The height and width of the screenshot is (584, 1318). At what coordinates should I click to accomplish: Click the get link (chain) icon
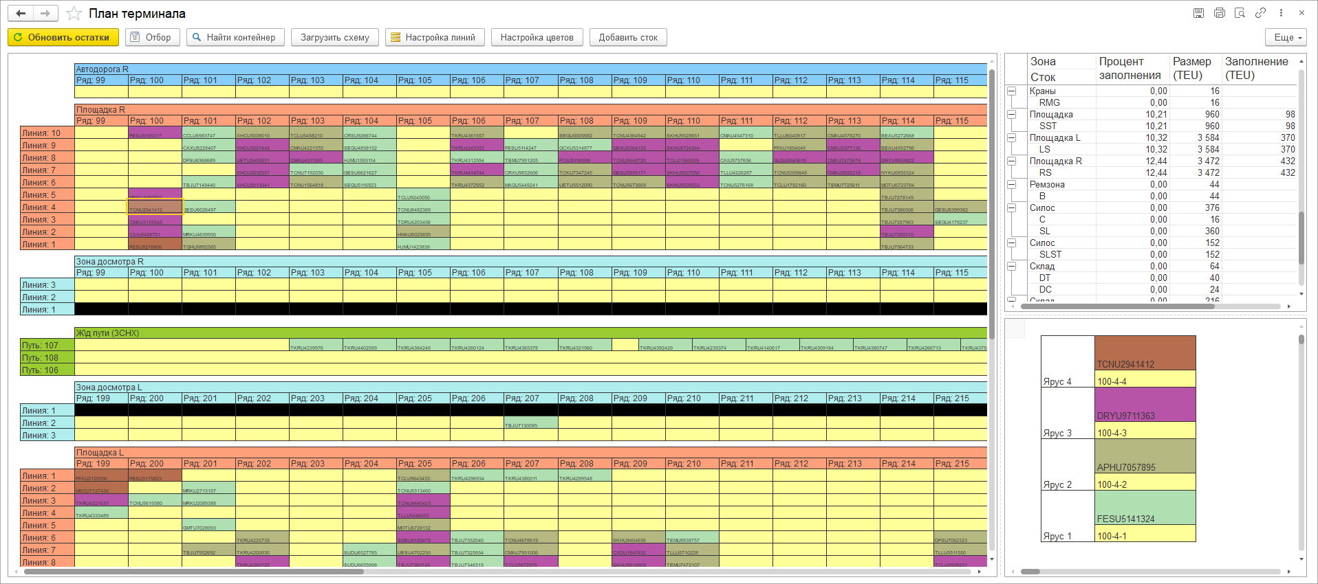pyautogui.click(x=1260, y=13)
